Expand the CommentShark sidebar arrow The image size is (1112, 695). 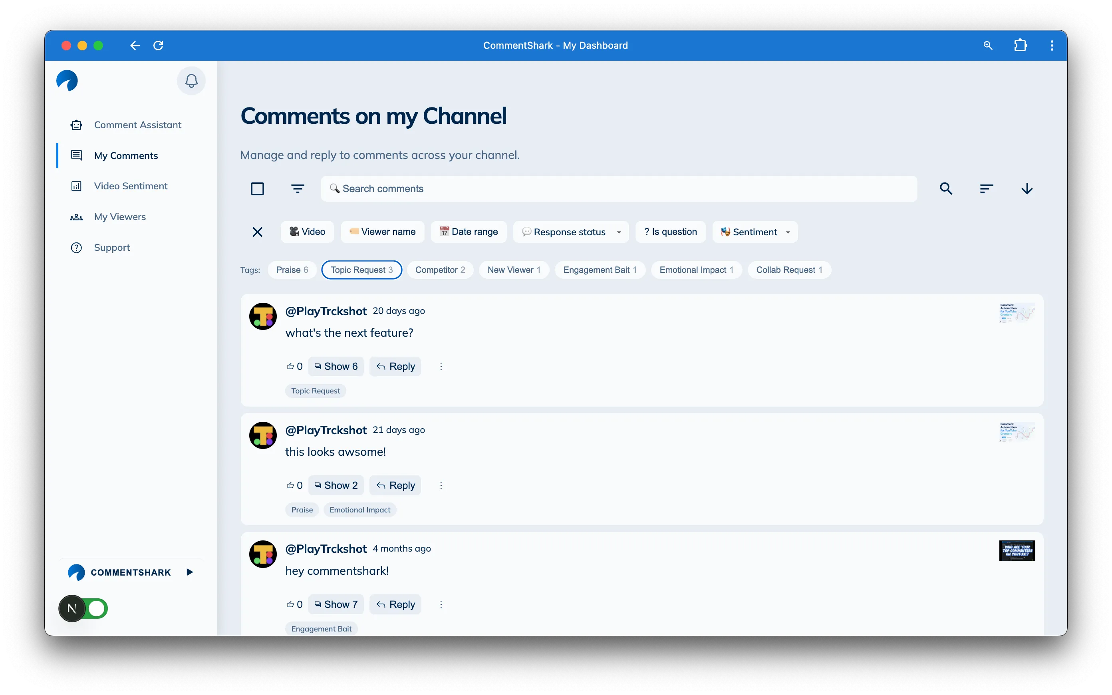coord(190,572)
